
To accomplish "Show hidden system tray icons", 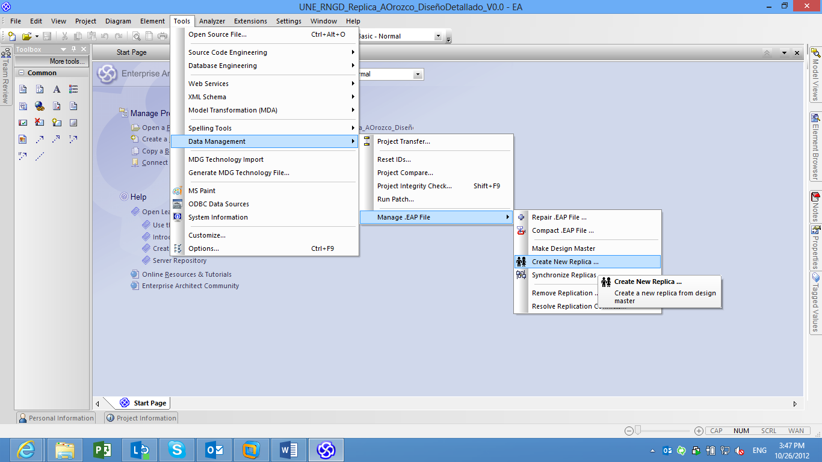I will tap(653, 451).
